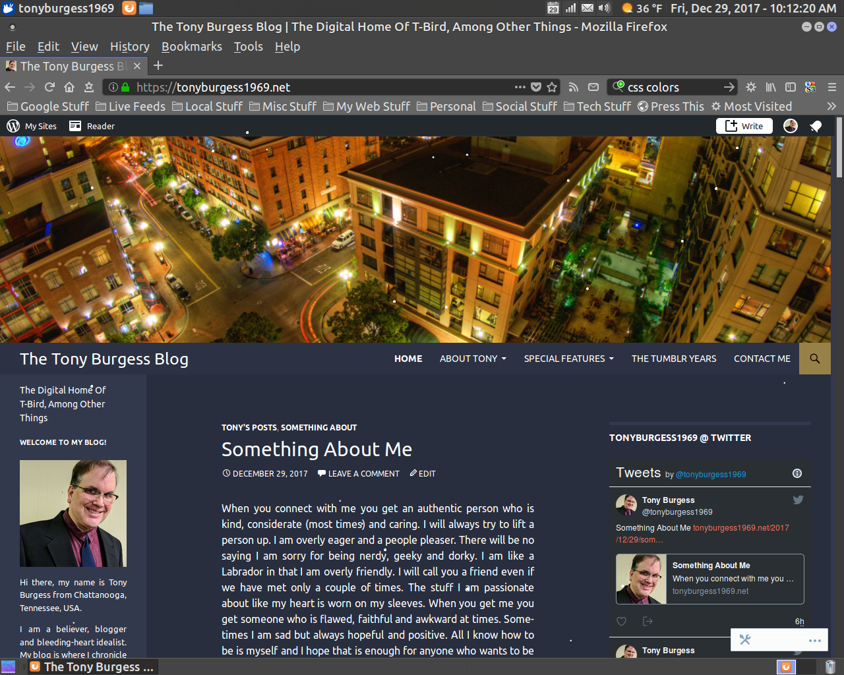Open WordPress notifications bell icon
This screenshot has height=675, width=844.
(816, 126)
